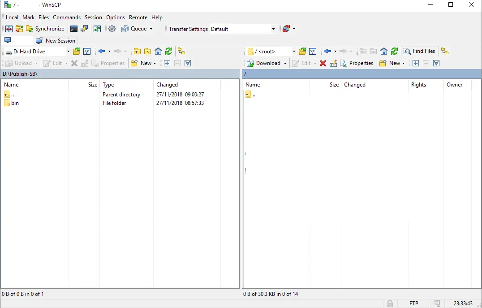Open the Files menu
The height and width of the screenshot is (308, 482).
pos(43,17)
